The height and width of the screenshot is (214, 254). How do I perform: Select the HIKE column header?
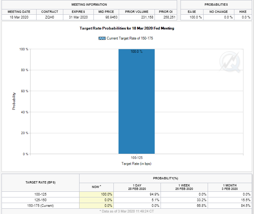(x=243, y=12)
